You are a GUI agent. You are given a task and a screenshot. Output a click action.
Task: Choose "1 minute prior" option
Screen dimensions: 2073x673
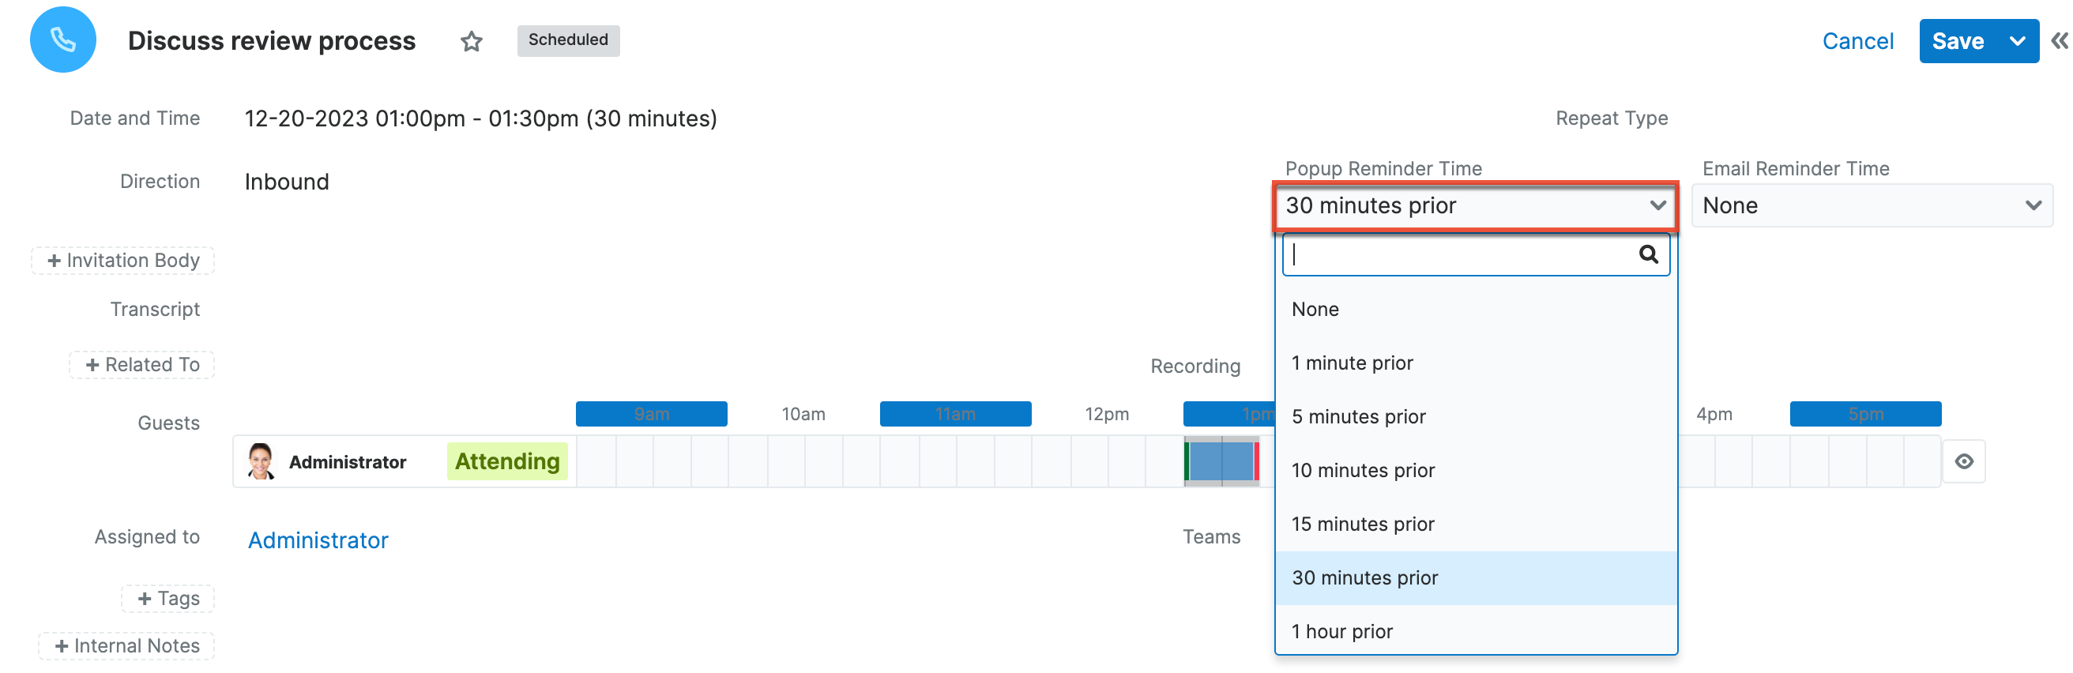point(1352,363)
